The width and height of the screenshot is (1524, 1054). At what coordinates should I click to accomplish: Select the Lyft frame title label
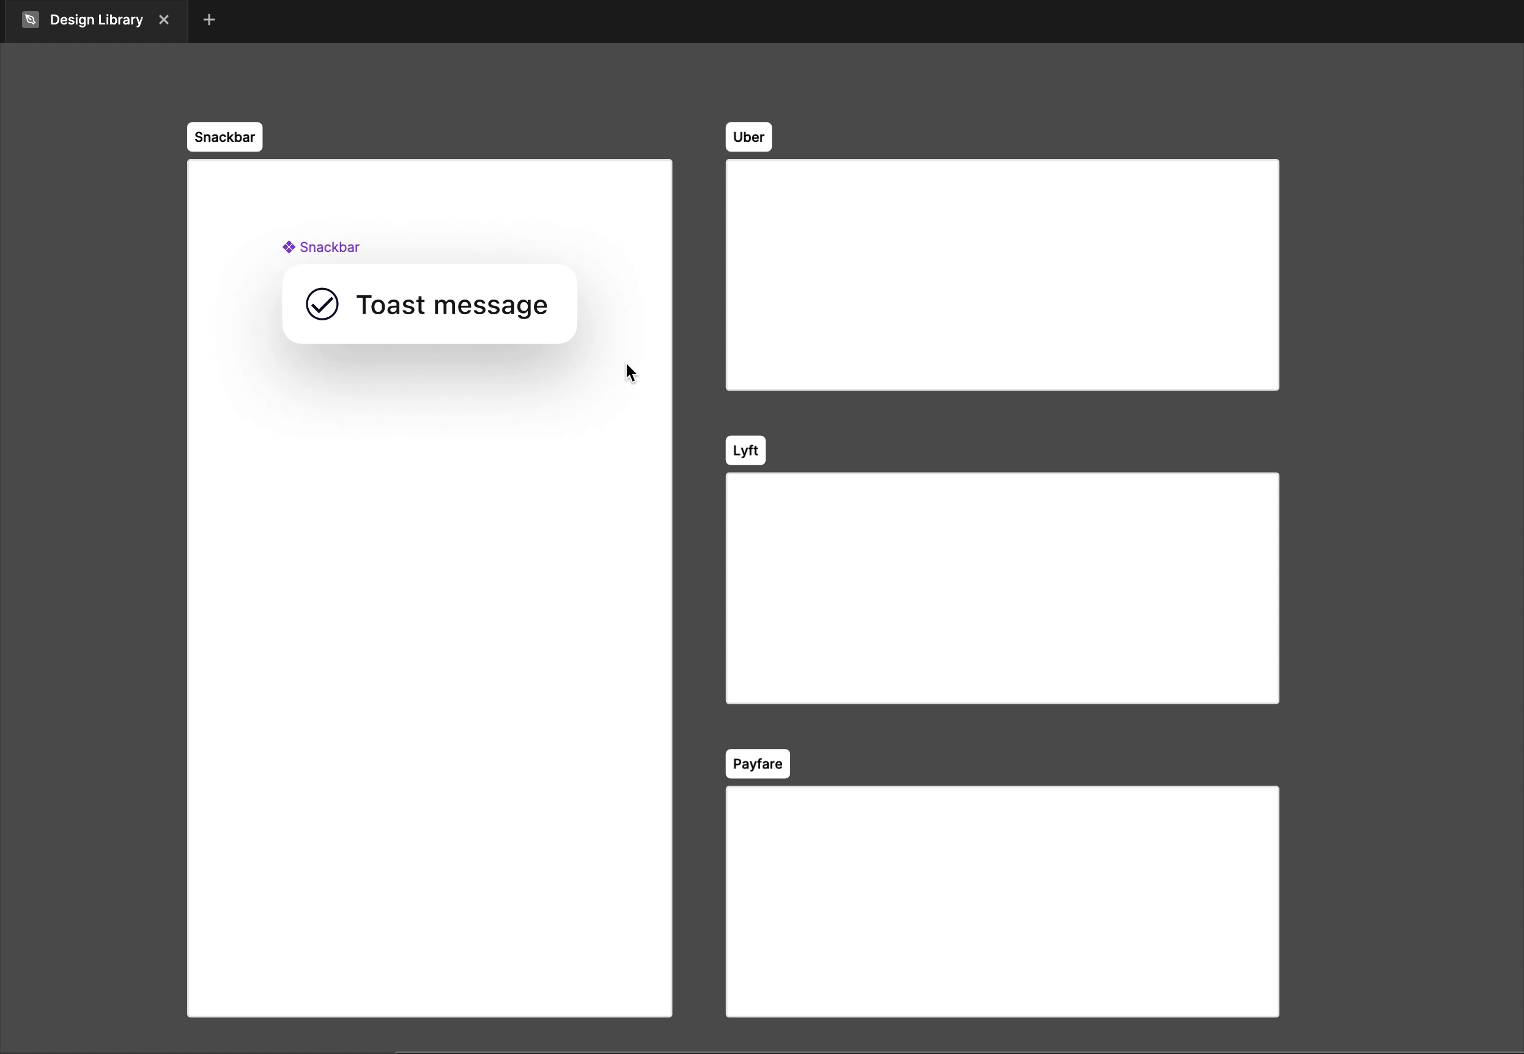745,451
